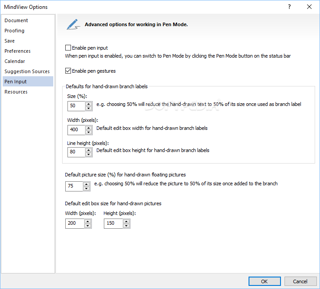Decrease picture Width 200 down arrow
The image size is (320, 289).
point(88,226)
